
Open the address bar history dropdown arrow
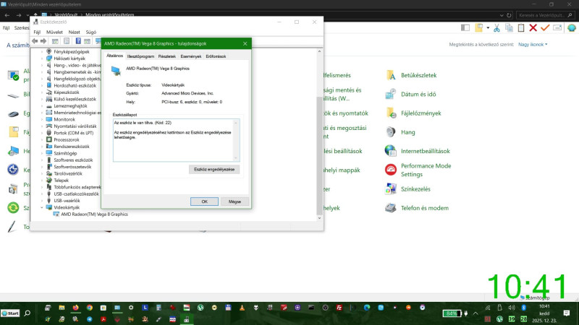pos(502,15)
